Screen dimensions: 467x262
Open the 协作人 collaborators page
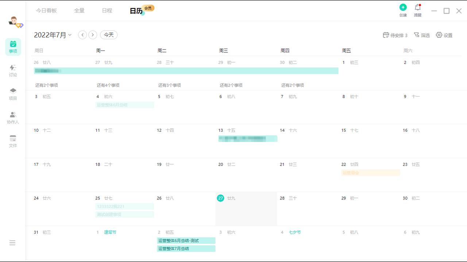[x=13, y=118]
